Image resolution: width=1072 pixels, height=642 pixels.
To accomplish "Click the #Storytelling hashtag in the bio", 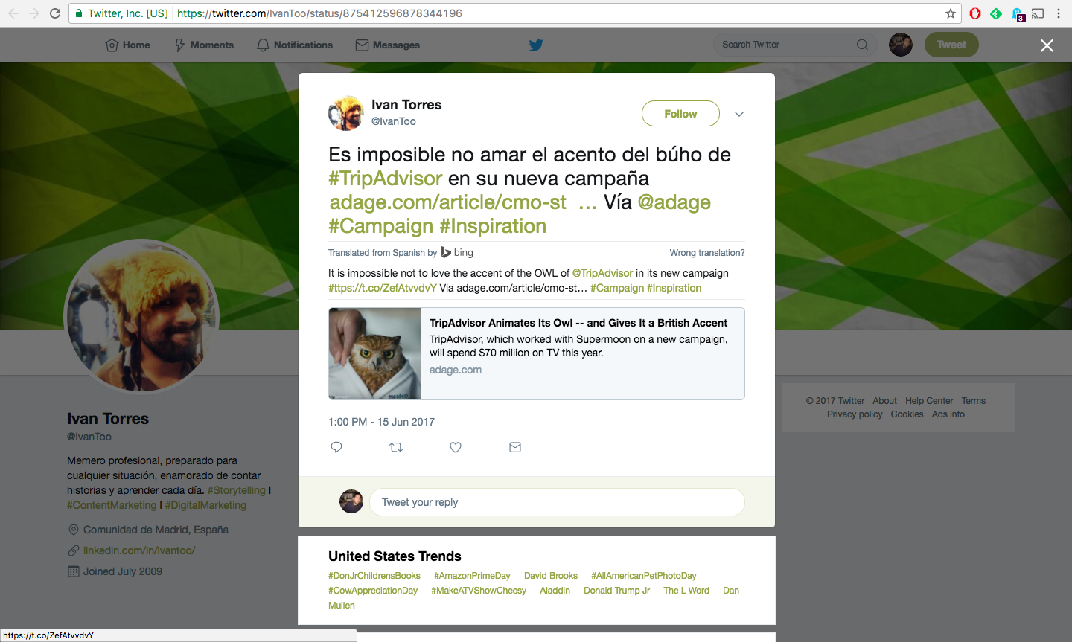I will click(x=237, y=490).
